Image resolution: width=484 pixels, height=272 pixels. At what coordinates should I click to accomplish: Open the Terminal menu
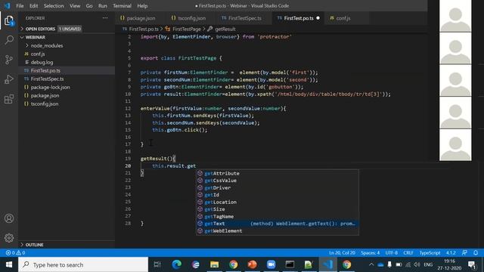[122, 6]
